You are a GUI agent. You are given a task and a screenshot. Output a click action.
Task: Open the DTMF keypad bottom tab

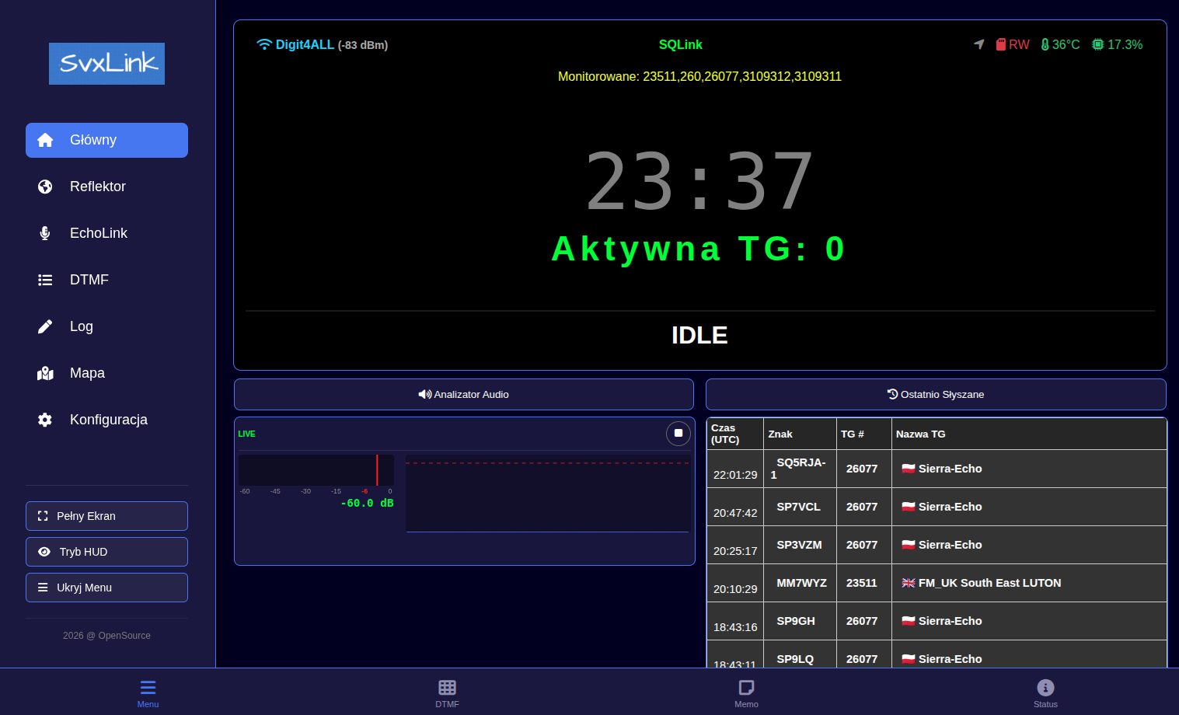tap(447, 692)
